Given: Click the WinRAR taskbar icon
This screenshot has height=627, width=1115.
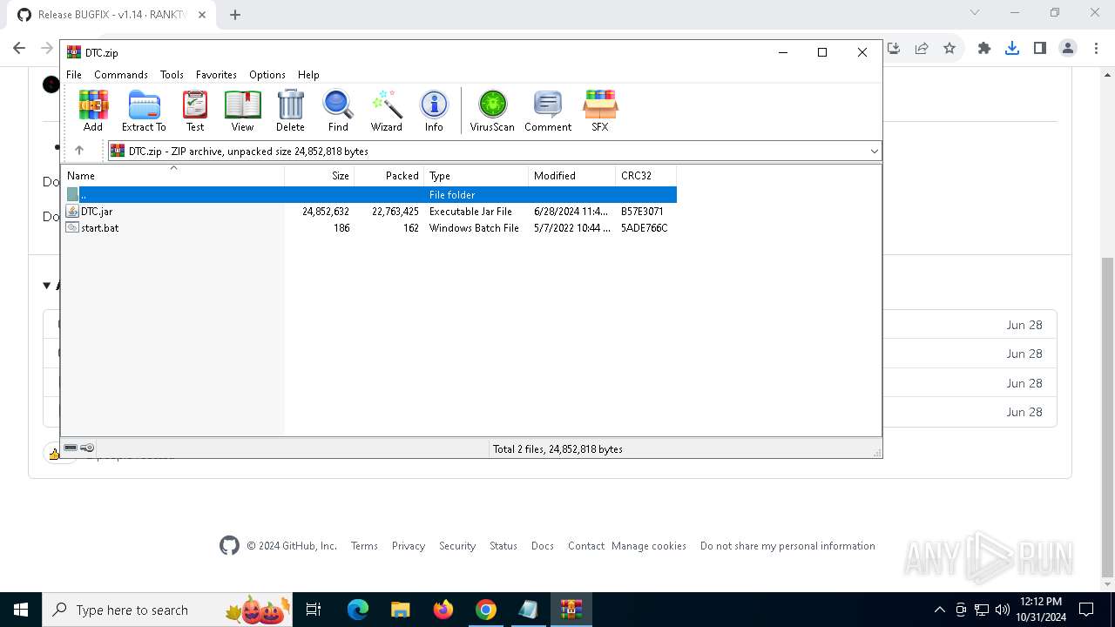Looking at the screenshot, I should 571,610.
